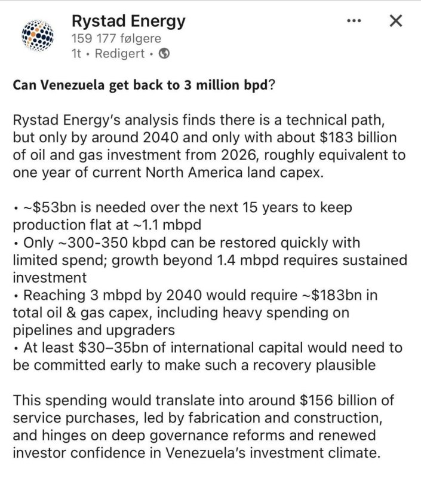Image resolution: width=421 pixels, height=478 pixels.
Task: Click the globe public visibility icon
Action: coord(165,54)
